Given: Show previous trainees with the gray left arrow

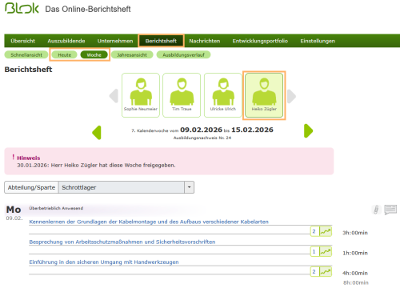Looking at the screenshot, I should pyautogui.click(x=114, y=96).
